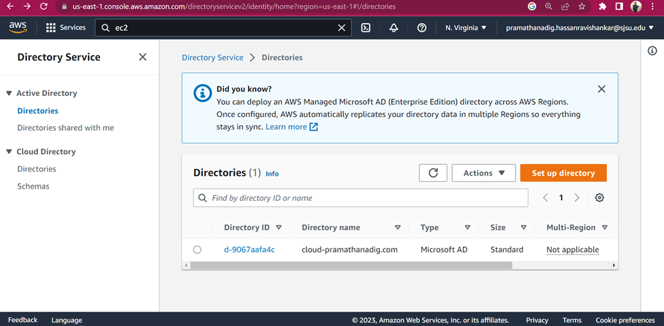The width and height of the screenshot is (664, 326).
Task: Dismiss the Did you know banner
Action: pyautogui.click(x=601, y=89)
